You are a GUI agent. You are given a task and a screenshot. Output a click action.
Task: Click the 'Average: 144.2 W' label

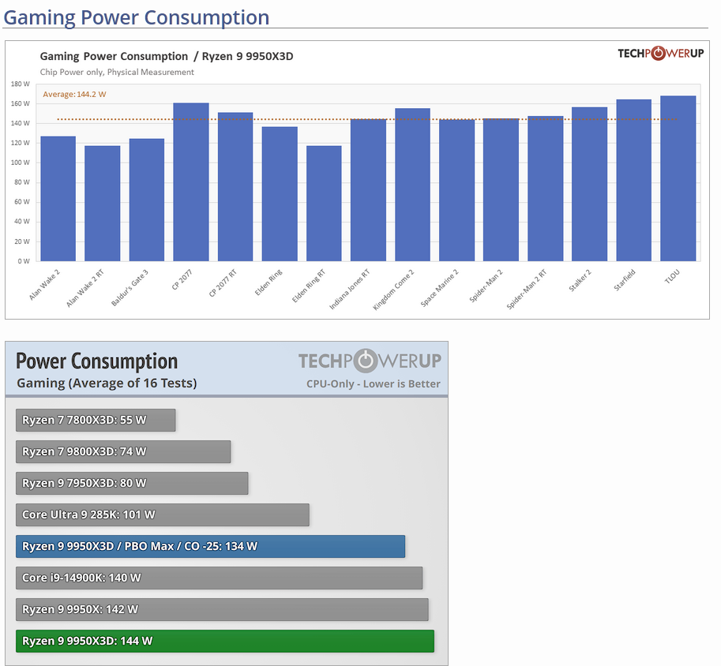pos(74,94)
